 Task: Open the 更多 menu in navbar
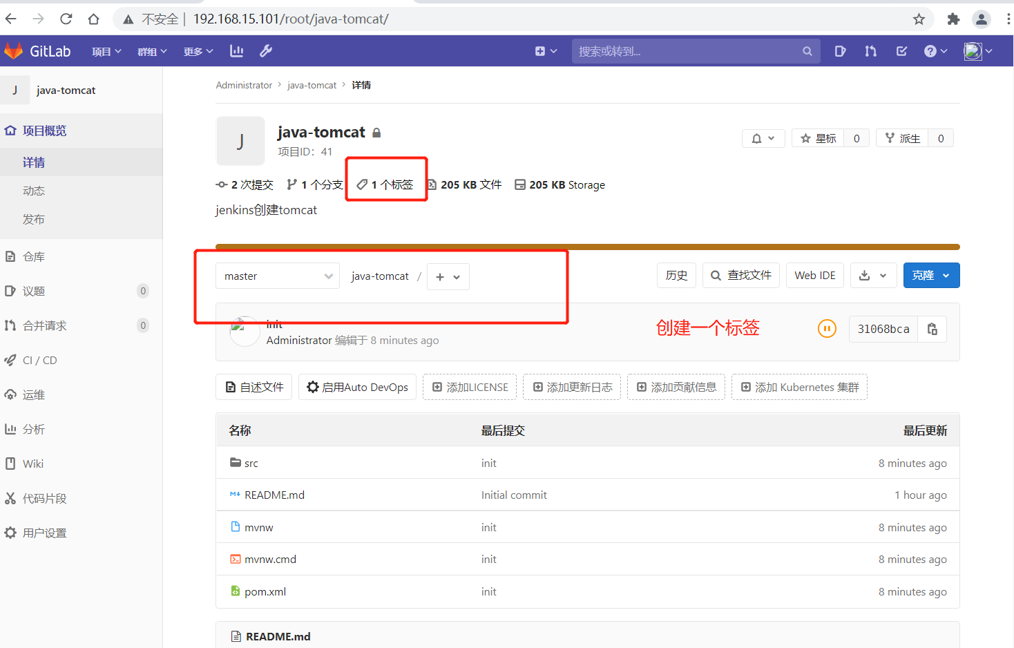click(x=198, y=51)
